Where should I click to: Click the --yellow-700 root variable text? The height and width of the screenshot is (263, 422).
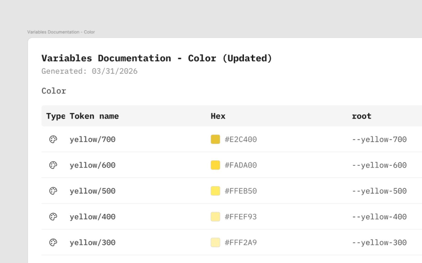379,139
